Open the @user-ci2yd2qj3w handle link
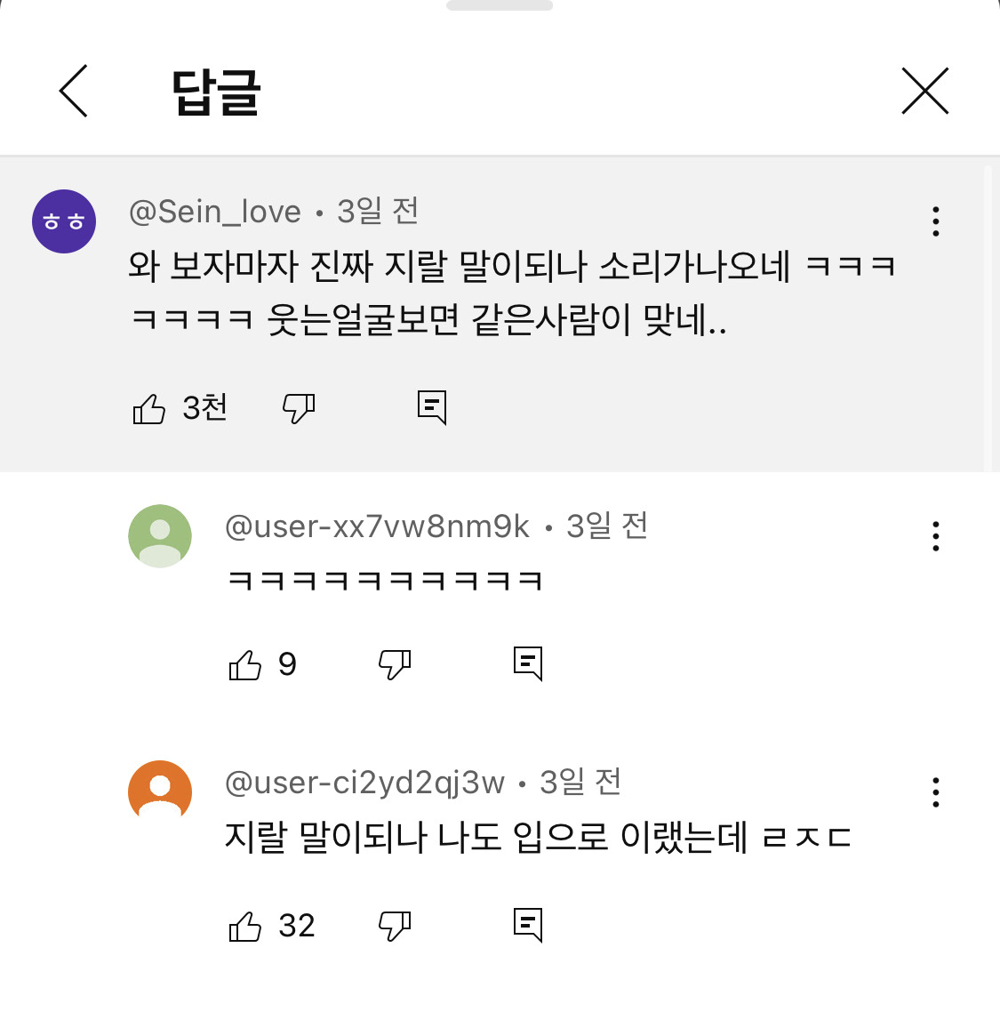Image resolution: width=1000 pixels, height=1012 pixels. click(364, 783)
